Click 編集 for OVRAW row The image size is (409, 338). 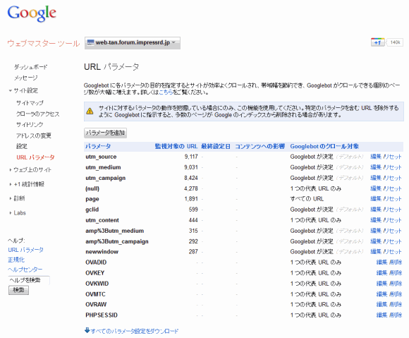tap(382, 305)
